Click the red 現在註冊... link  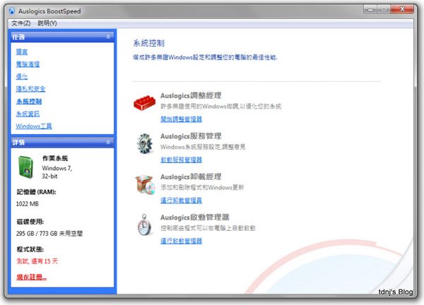[31, 277]
